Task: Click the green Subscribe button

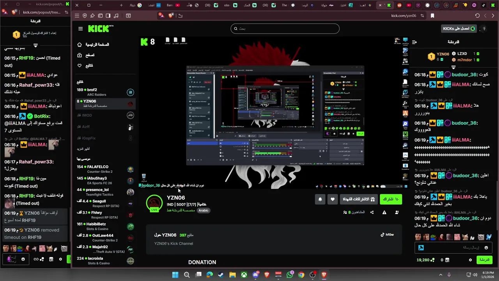Action: pos(391,199)
